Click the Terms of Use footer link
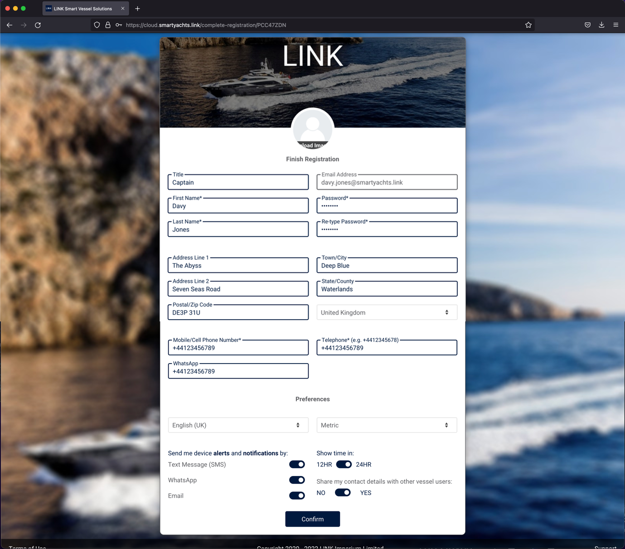The image size is (625, 549). pyautogui.click(x=27, y=547)
